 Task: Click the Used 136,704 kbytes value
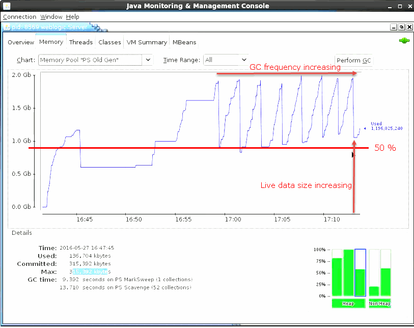tap(90, 256)
